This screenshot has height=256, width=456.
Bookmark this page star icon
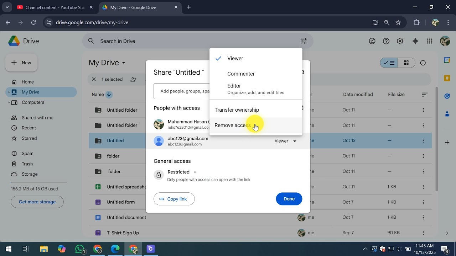click(398, 22)
